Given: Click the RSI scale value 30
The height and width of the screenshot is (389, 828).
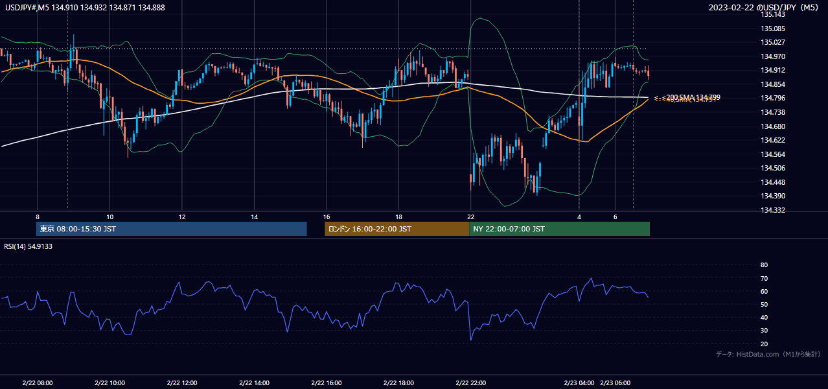Looking at the screenshot, I should (x=764, y=331).
